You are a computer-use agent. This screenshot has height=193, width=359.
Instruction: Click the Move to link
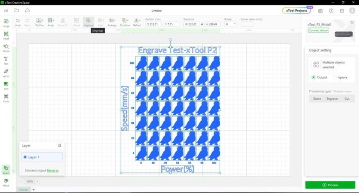point(53,171)
